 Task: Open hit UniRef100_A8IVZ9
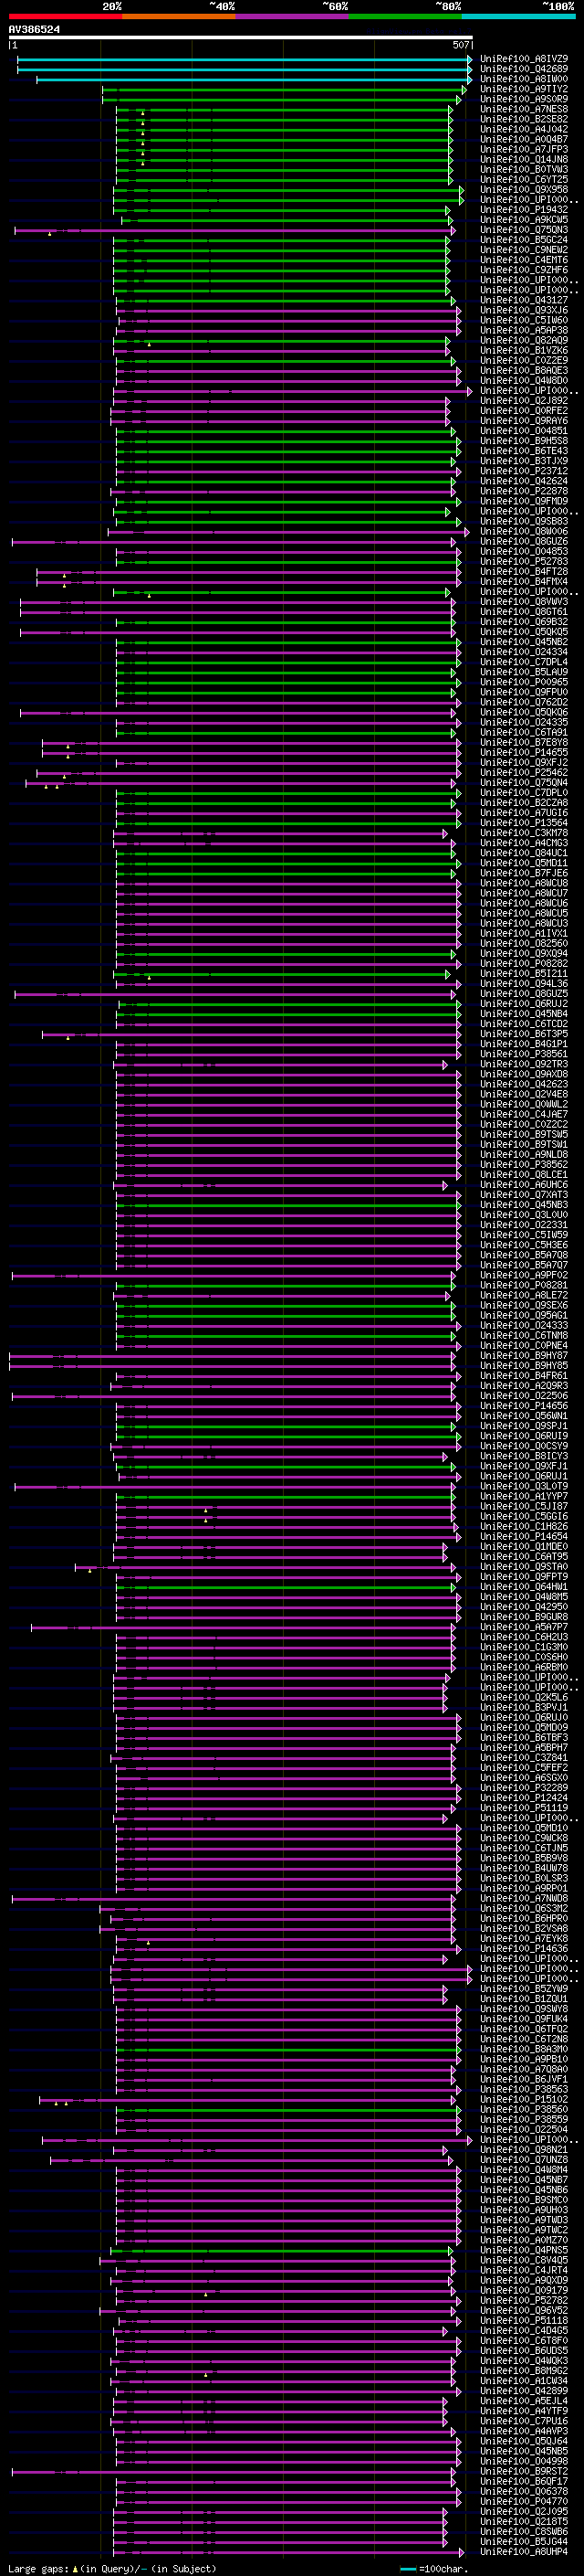pos(524,59)
